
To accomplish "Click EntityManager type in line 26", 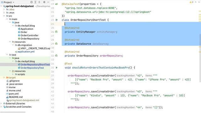I will 86,32.
